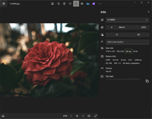Click the No flash, compulsory text
The width and height of the screenshot is (152, 119).
131,63
